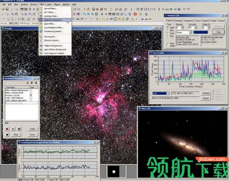Uncheck the Process, Curves row checkbox

(x=31, y=95)
